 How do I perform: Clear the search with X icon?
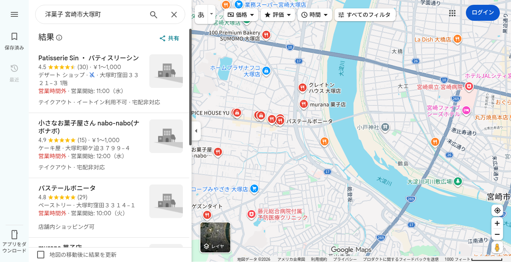tap(174, 14)
